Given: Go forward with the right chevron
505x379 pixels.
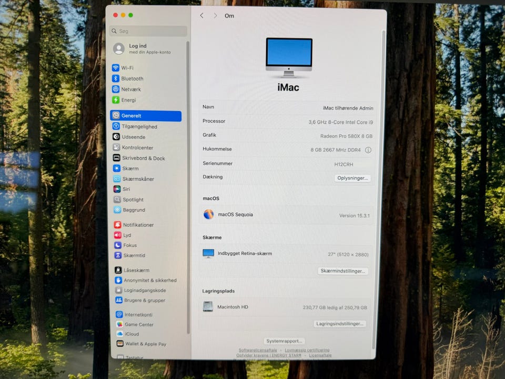Looking at the screenshot, I should (x=215, y=15).
